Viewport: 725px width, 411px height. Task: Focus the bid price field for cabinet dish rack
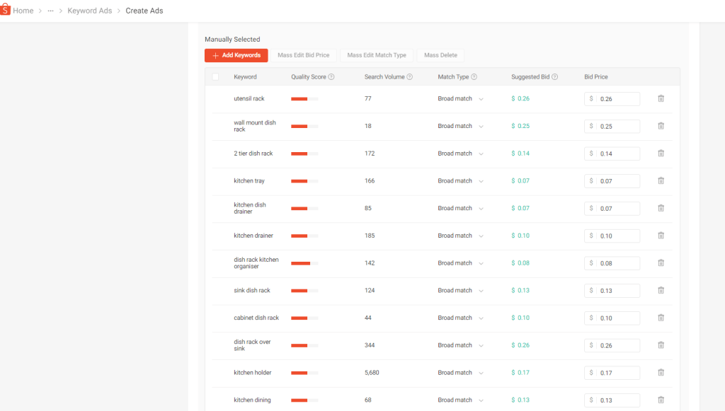click(x=617, y=318)
